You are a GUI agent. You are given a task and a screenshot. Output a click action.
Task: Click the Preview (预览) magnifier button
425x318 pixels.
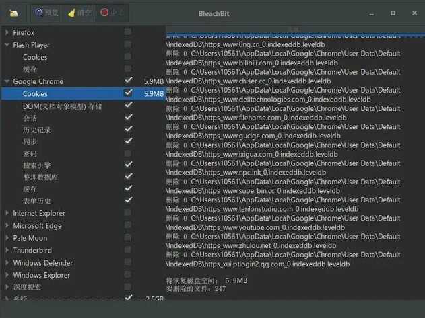46,13
